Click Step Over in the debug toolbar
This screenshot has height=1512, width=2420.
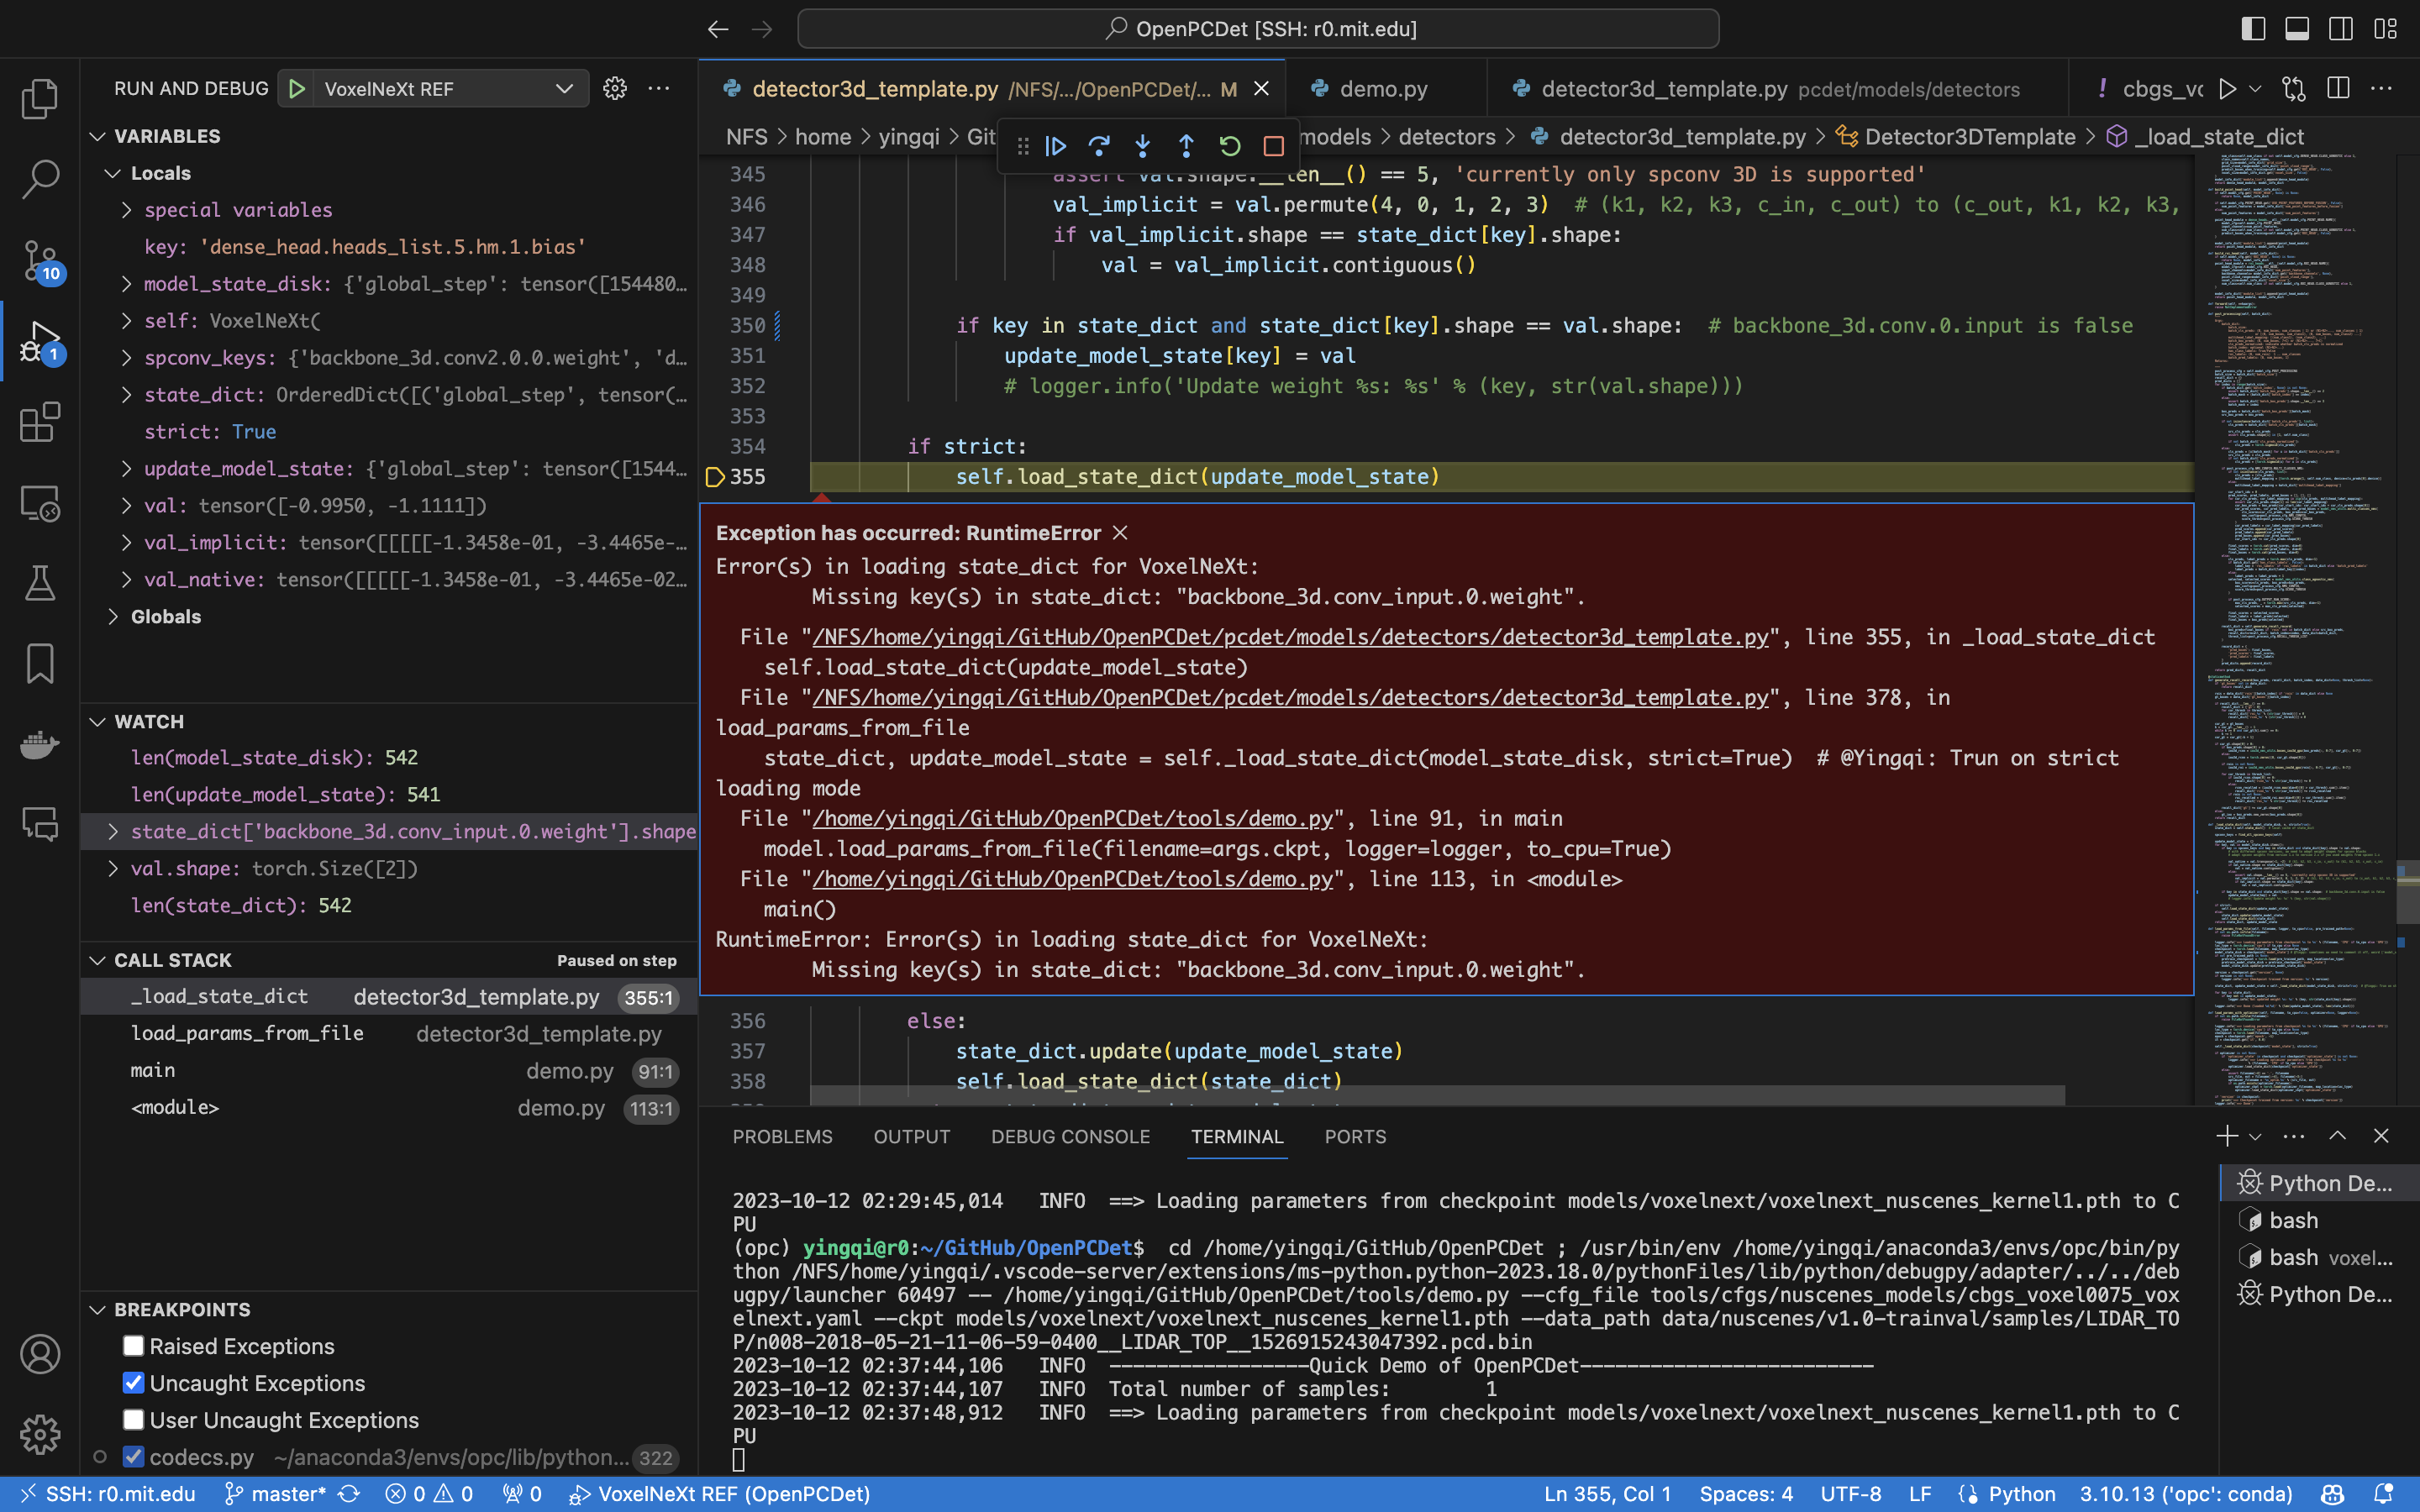pyautogui.click(x=1099, y=146)
